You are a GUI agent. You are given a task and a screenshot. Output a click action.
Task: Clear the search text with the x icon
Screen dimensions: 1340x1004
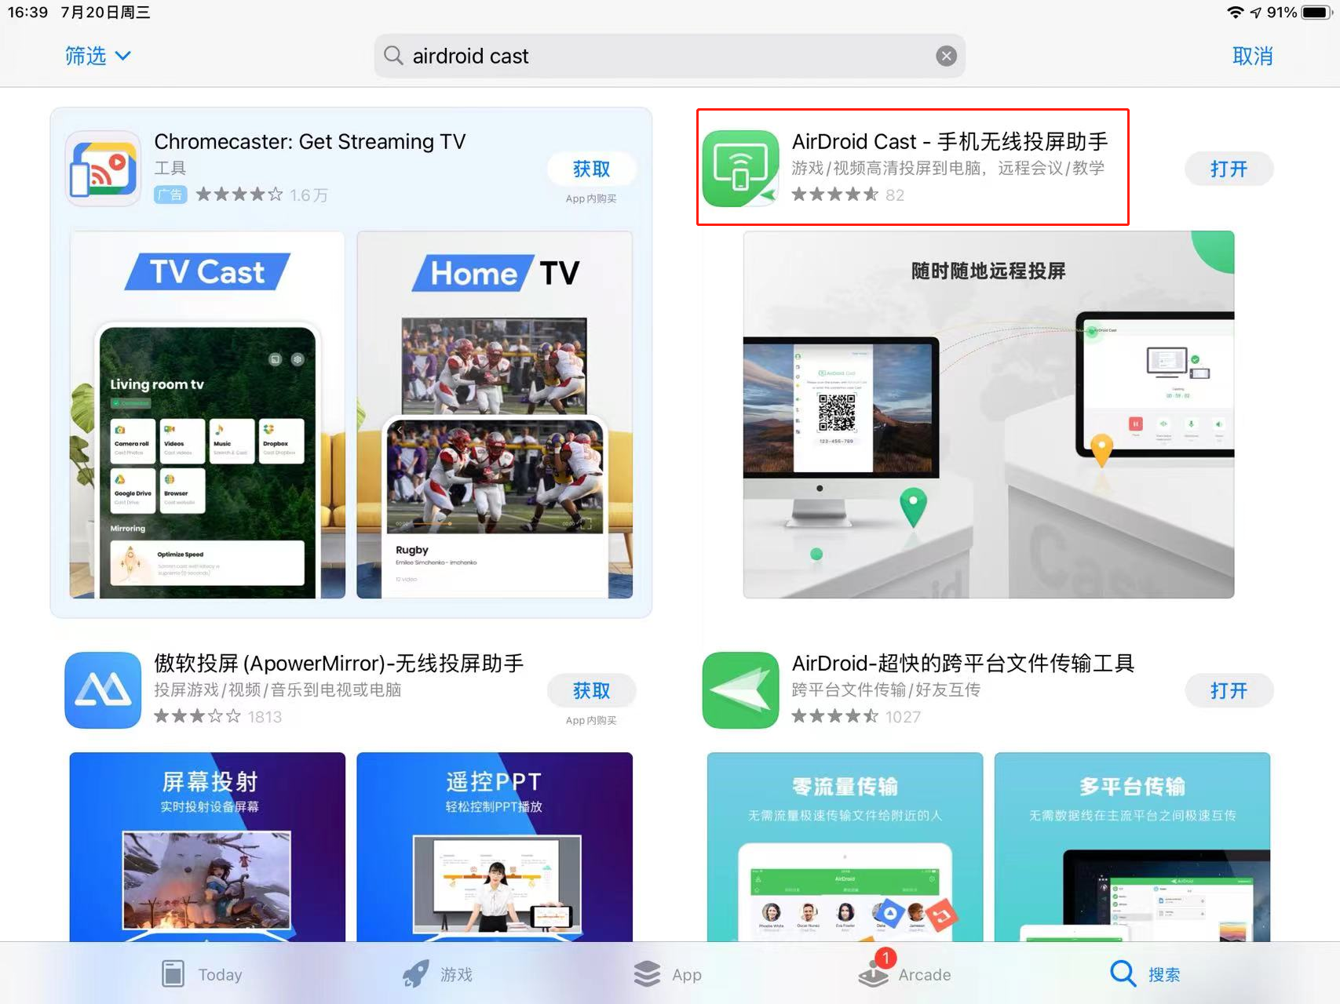pyautogui.click(x=946, y=56)
